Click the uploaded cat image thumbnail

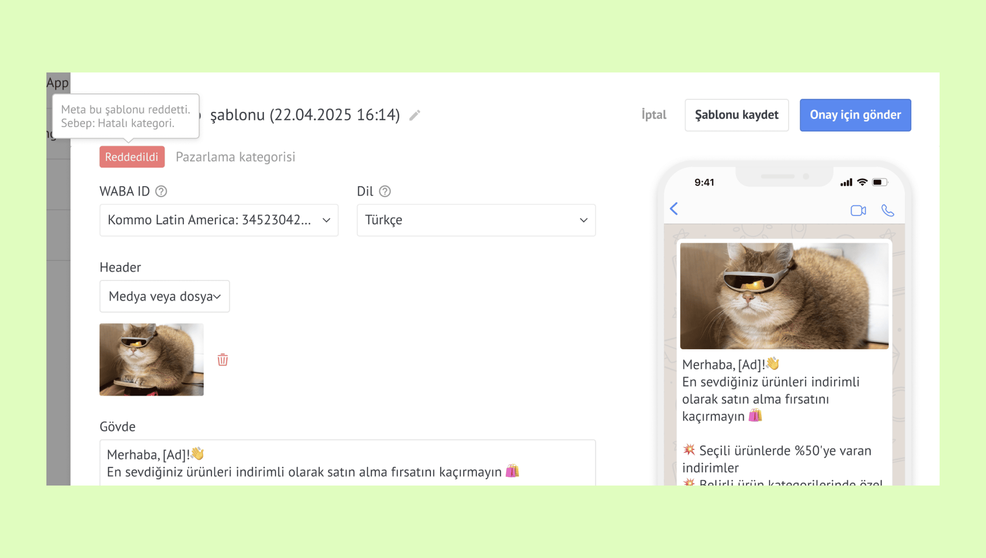(152, 359)
